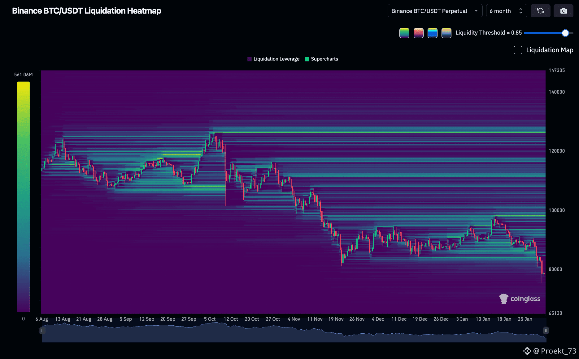Click the Liquidity Threshold slider handle
This screenshot has width=579, height=359.
click(x=565, y=33)
